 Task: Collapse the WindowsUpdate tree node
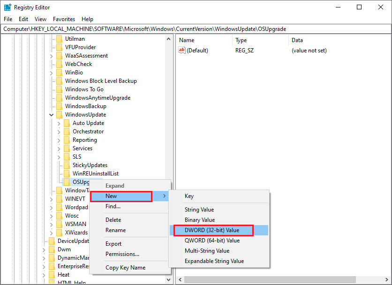(51, 115)
